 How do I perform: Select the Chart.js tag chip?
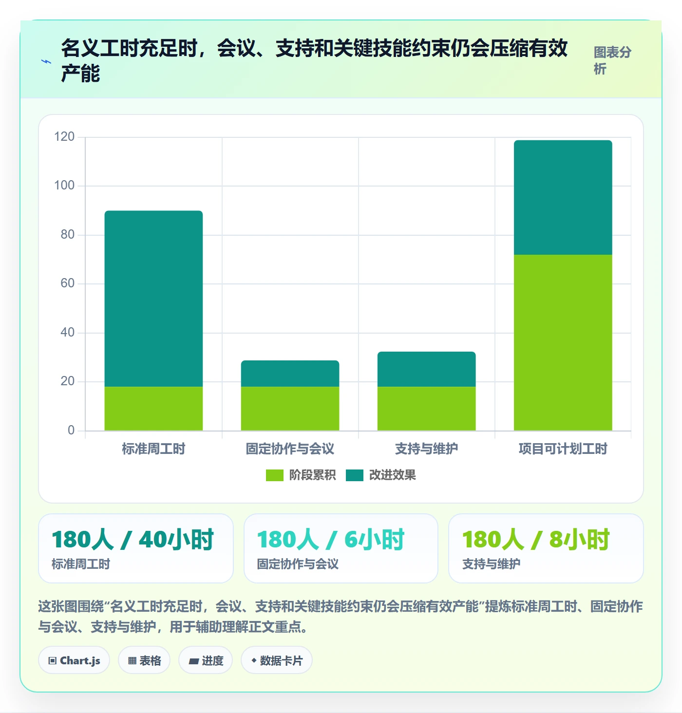point(74,660)
